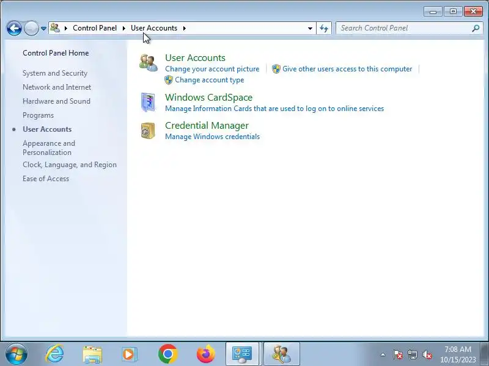
Task: Open Ease of Access category
Action: coord(46,179)
